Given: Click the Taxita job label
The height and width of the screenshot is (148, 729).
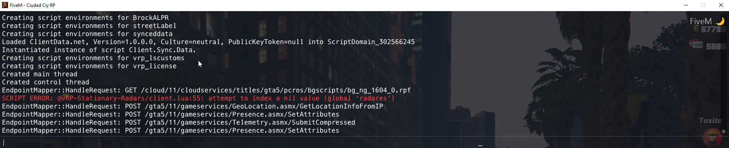Looking at the screenshot, I should 710,120.
